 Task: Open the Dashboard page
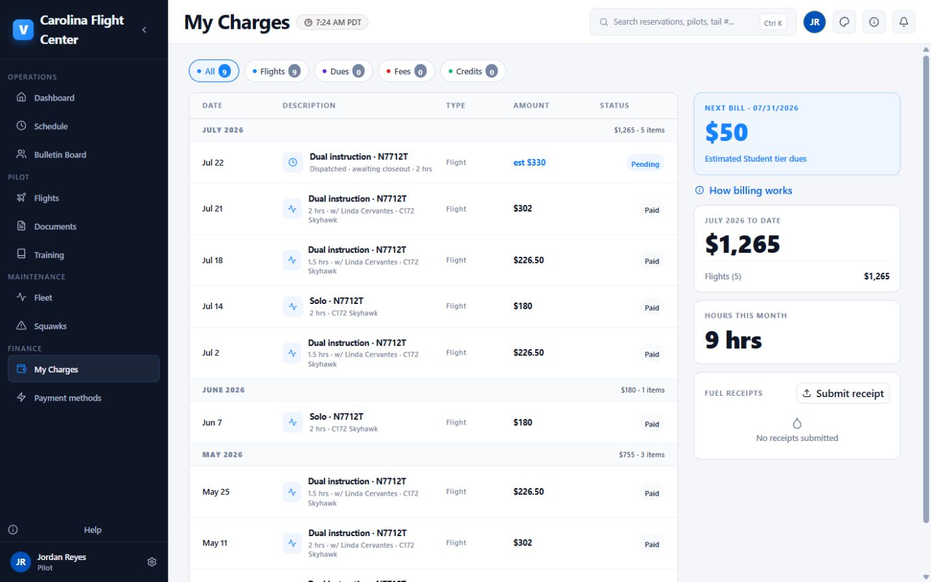[84, 98]
